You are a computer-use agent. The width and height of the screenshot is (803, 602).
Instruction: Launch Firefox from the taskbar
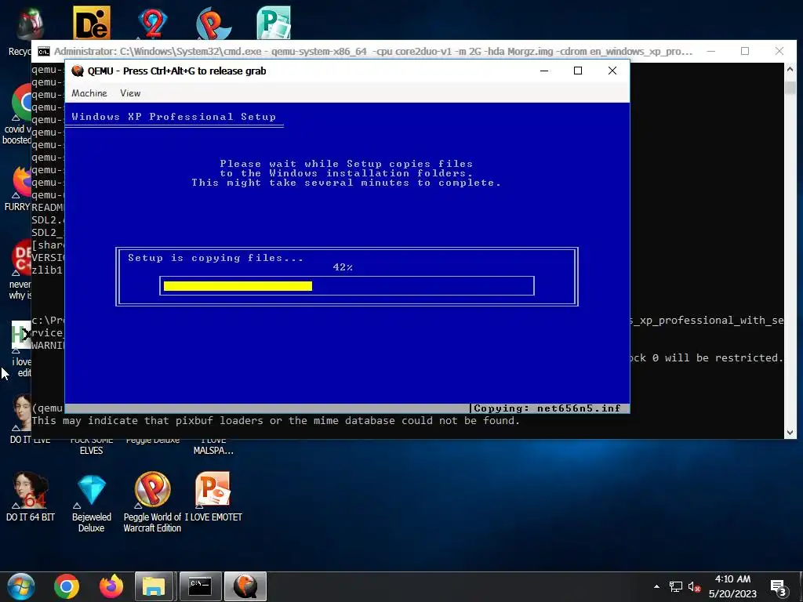tap(111, 586)
